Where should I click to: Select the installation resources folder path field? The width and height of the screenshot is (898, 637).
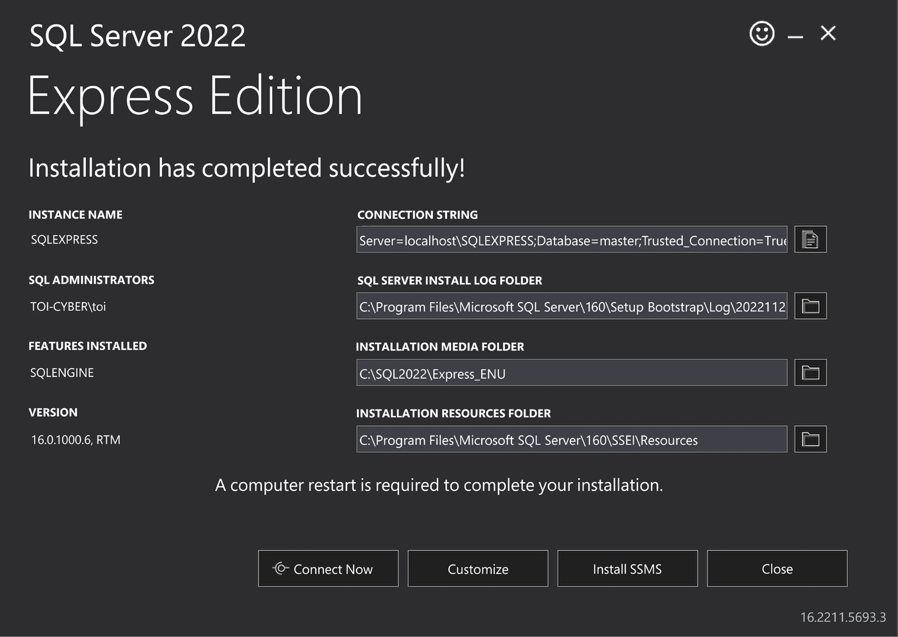pos(572,439)
